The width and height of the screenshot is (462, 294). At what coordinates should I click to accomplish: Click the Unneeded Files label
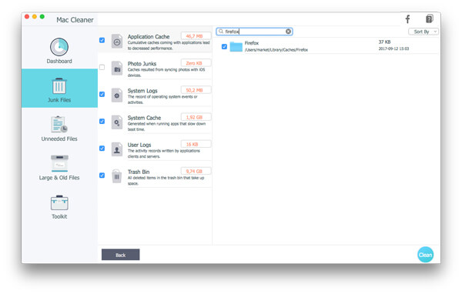59,139
